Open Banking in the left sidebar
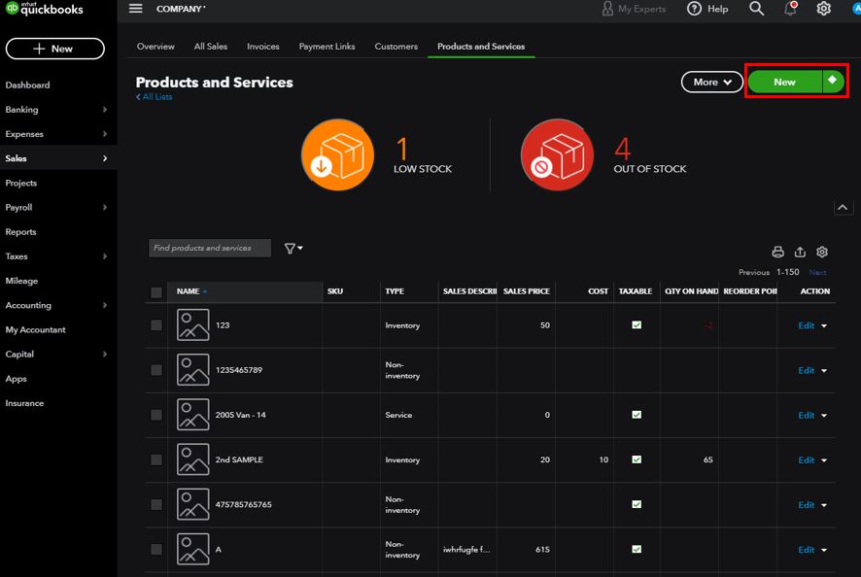The width and height of the screenshot is (861, 577). (22, 110)
